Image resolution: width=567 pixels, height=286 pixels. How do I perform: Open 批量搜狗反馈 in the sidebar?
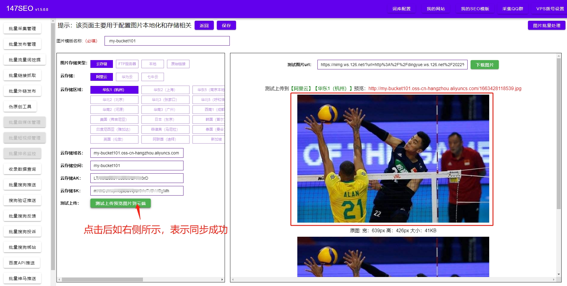(22, 216)
